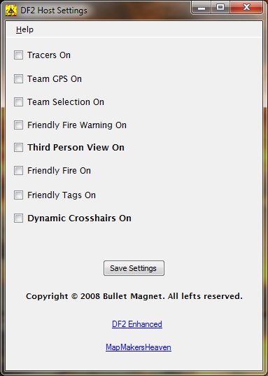
Task: Maximize the DF2 Host Settings window
Action: click(220, 8)
